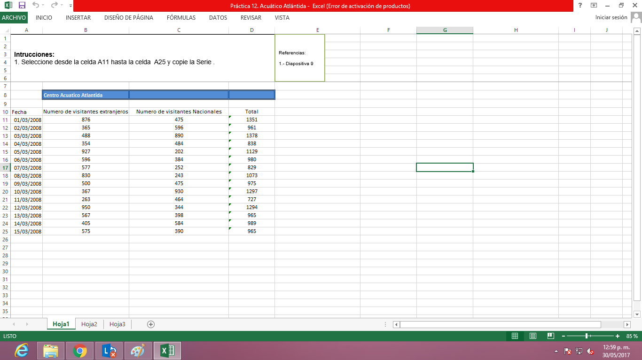Click the Redo arrow icon
The height and width of the screenshot is (360, 642).
54,6
